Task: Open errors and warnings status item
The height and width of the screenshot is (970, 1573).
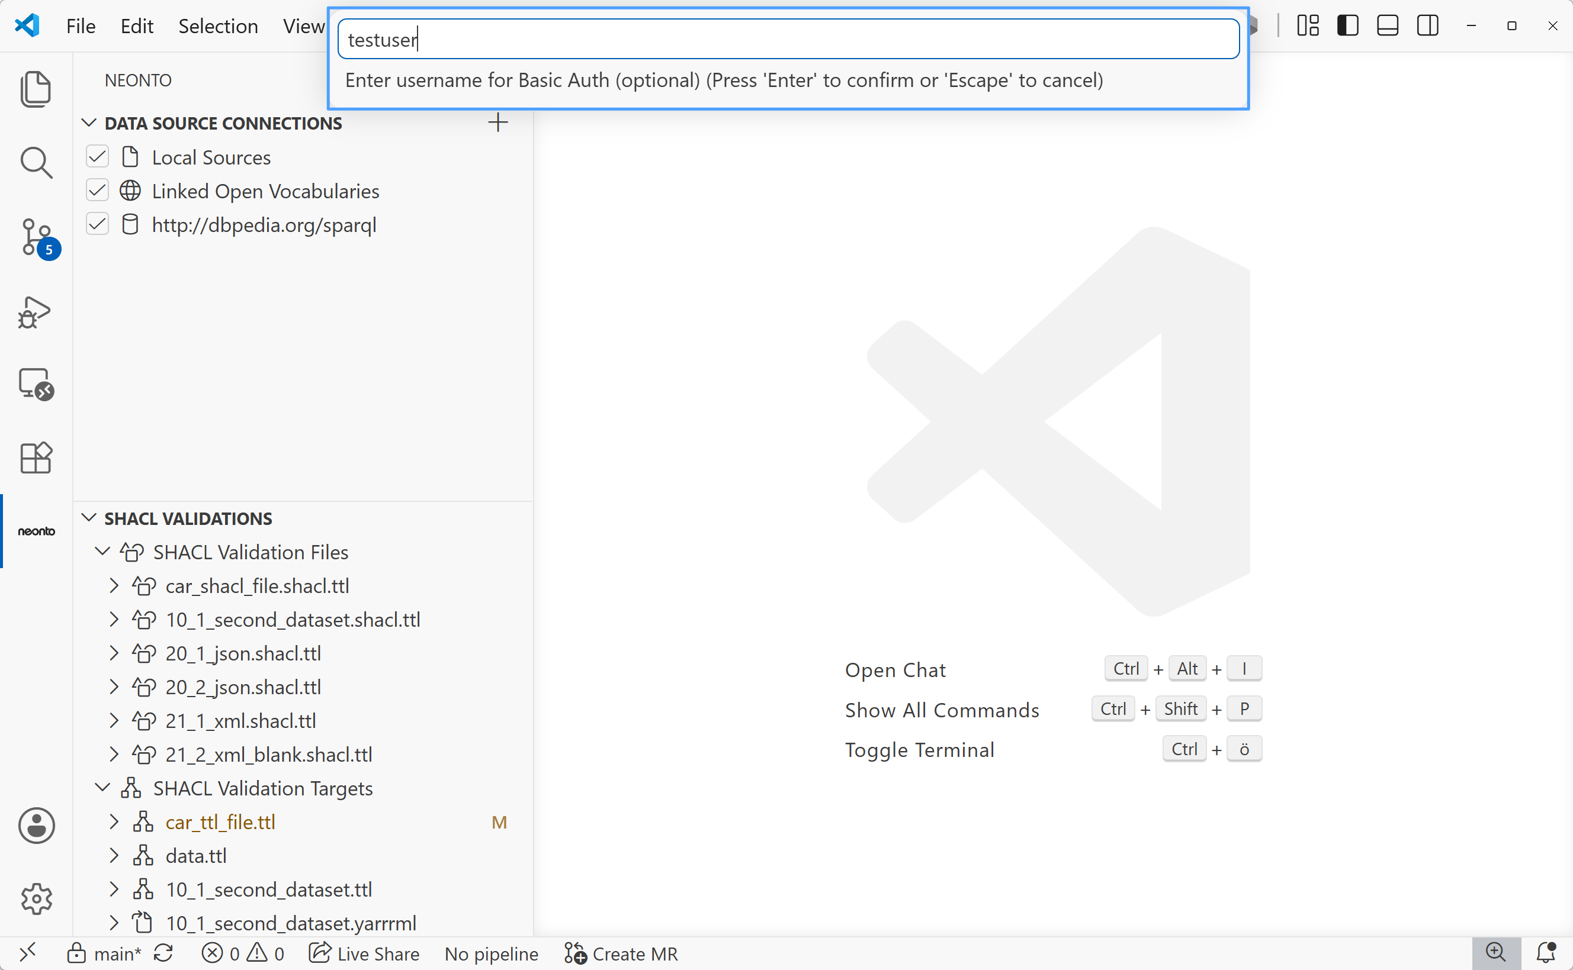Action: (x=243, y=953)
